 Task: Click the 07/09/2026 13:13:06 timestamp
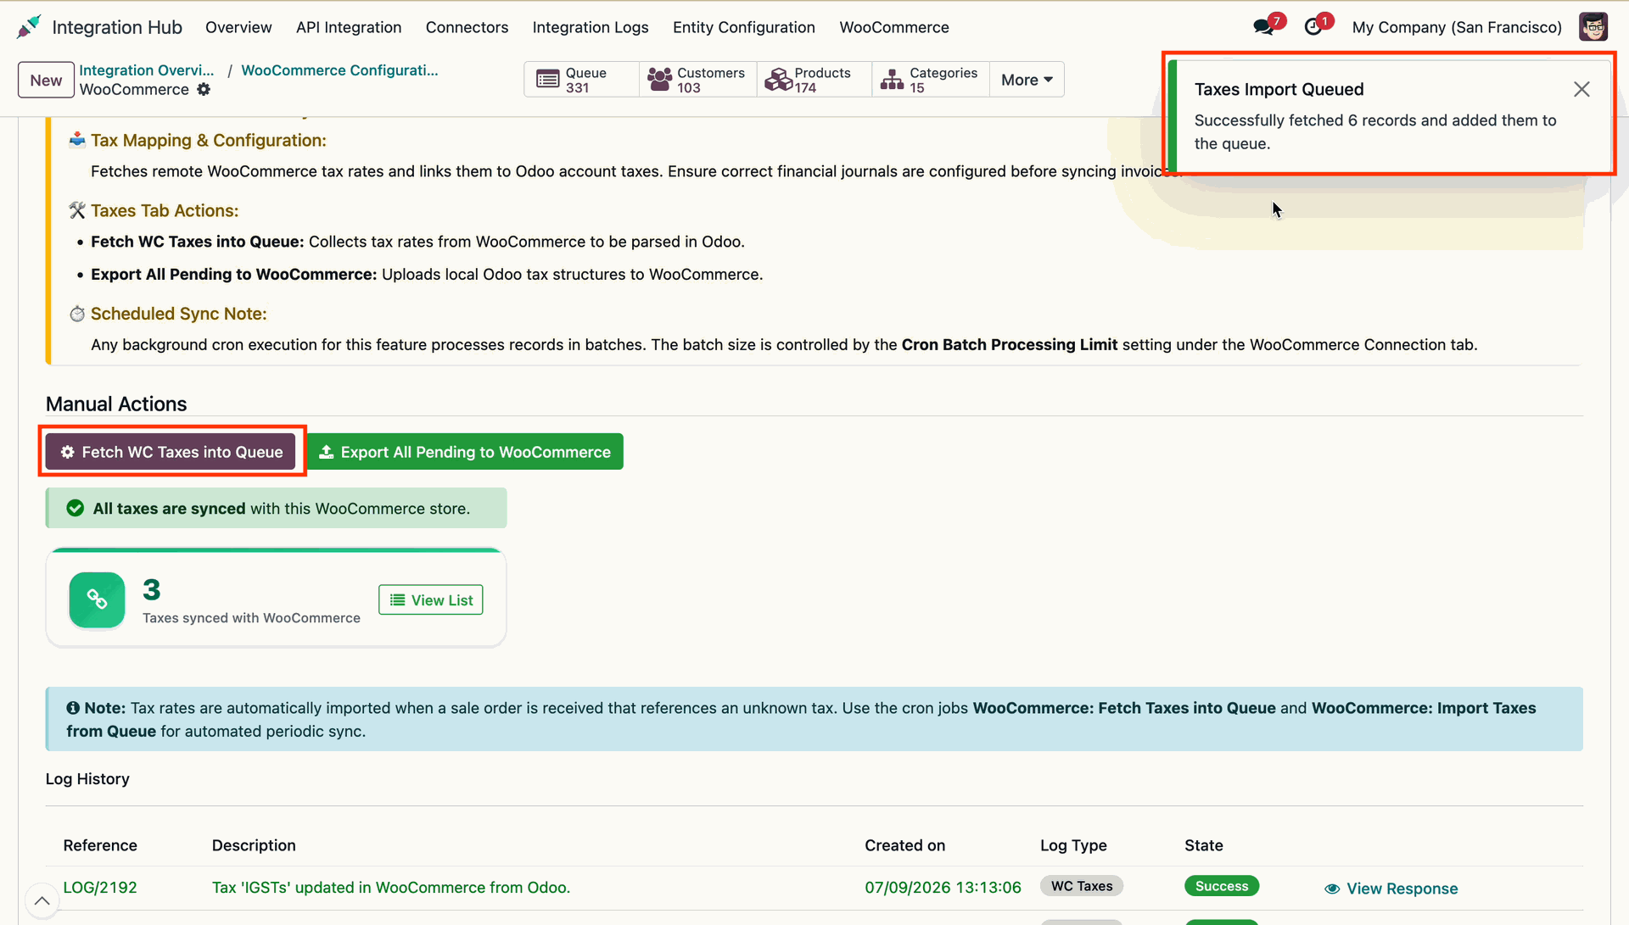[x=943, y=888]
